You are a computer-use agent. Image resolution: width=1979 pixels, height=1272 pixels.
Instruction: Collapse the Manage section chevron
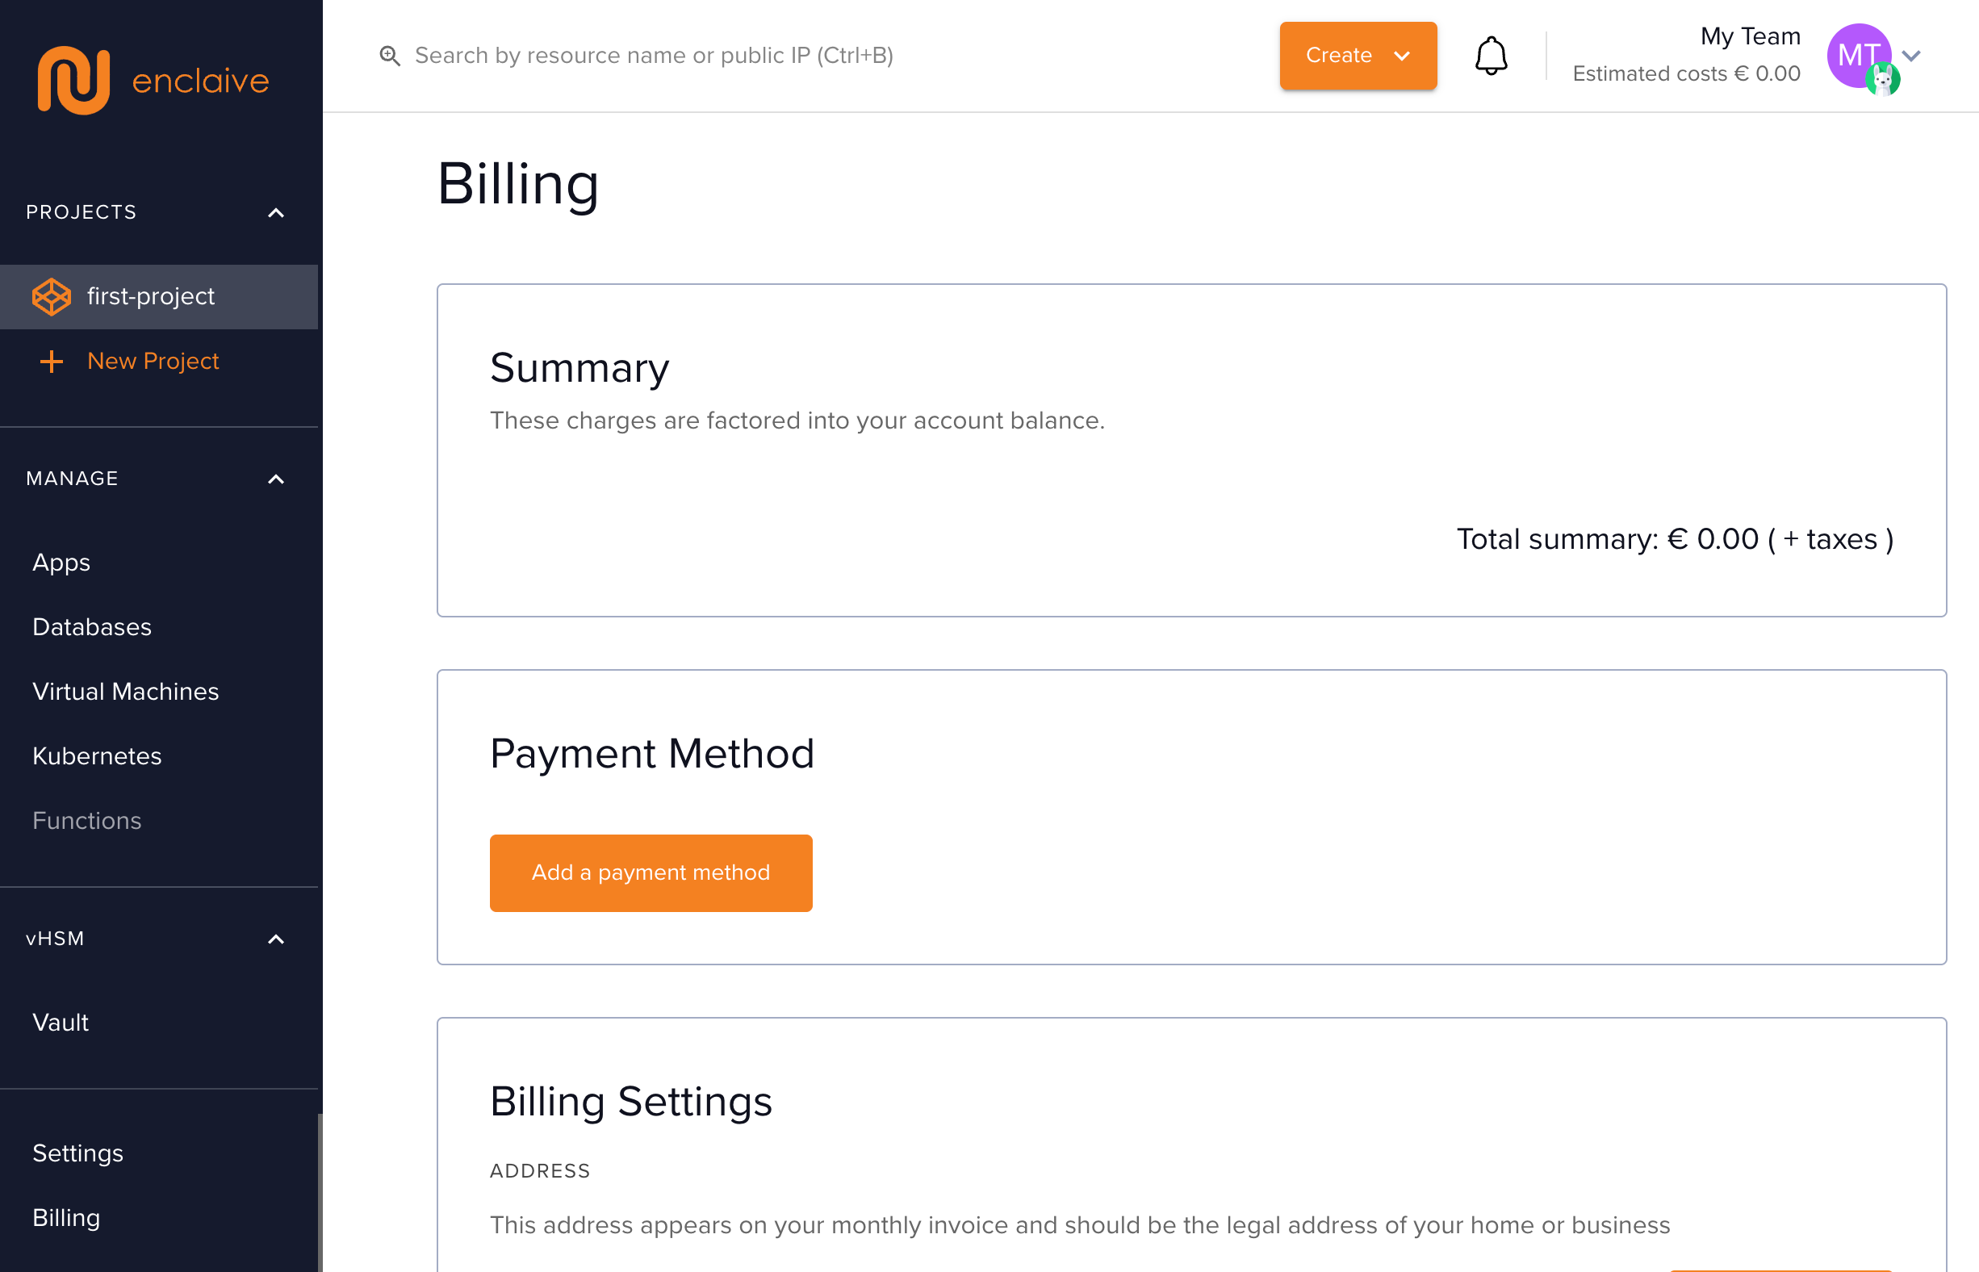pyautogui.click(x=276, y=479)
